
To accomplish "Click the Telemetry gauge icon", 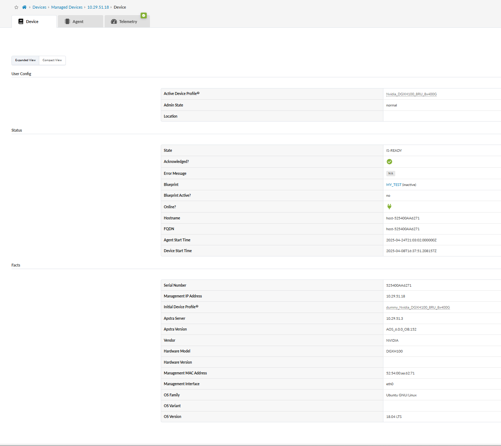I will (x=114, y=22).
